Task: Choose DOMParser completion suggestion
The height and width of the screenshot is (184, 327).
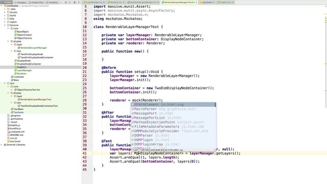Action: pyautogui.click(x=174, y=135)
